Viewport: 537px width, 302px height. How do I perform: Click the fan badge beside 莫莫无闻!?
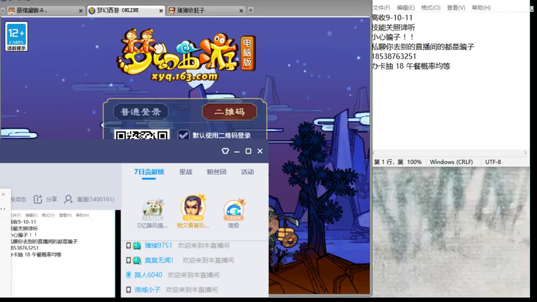pos(137,260)
